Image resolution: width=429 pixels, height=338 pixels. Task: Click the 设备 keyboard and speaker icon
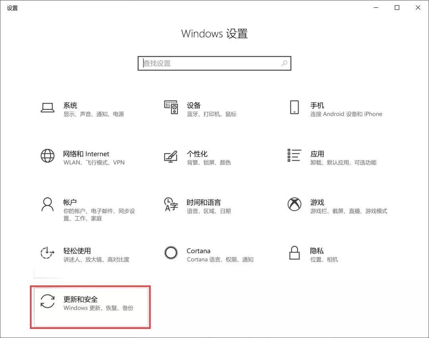pyautogui.click(x=171, y=107)
